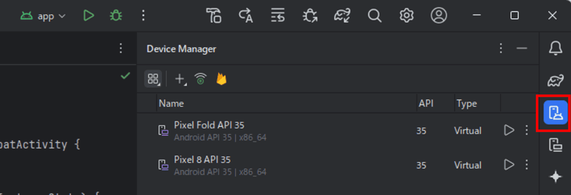Open more run actions menu in toolbar
The height and width of the screenshot is (195, 571).
click(143, 16)
